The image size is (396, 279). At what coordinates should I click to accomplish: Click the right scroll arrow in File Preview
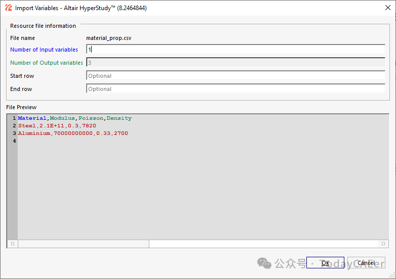[383, 244]
